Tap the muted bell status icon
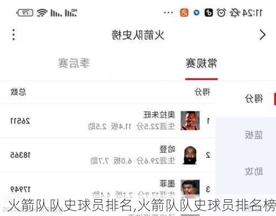This screenshot has width=276, height=216. pos(234,13)
